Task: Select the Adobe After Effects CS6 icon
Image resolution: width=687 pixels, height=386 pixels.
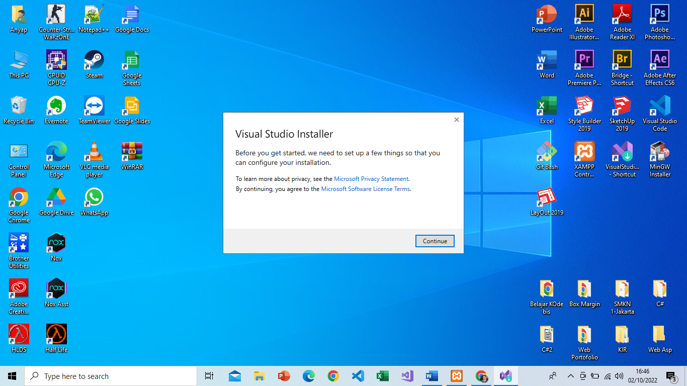Action: (x=660, y=68)
